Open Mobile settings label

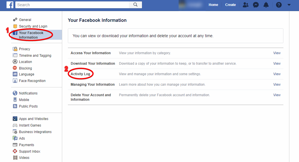tap(24, 100)
